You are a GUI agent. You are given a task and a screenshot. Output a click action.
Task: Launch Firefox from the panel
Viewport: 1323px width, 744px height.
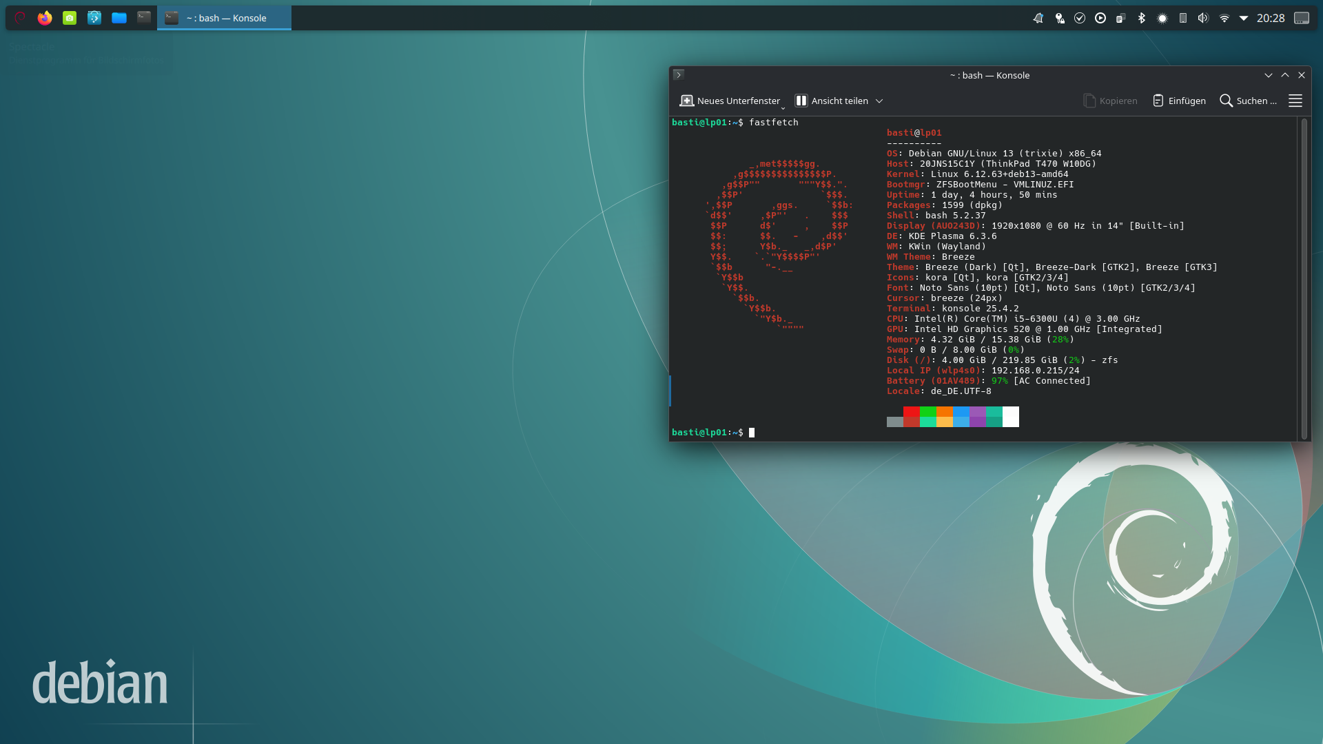45,18
